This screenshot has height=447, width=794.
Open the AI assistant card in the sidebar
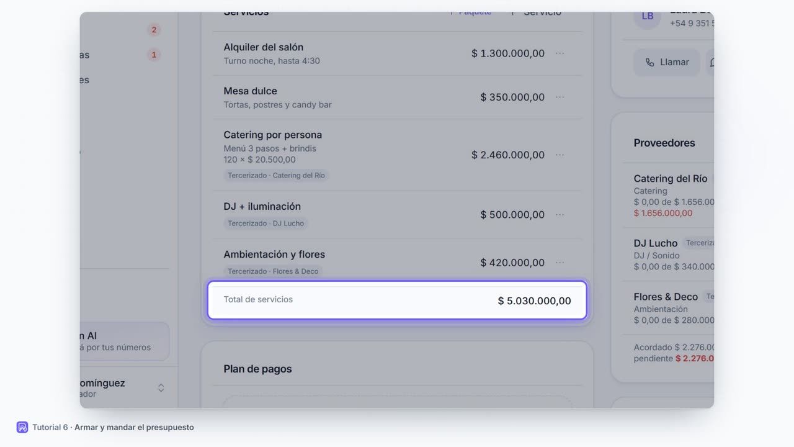tap(124, 341)
